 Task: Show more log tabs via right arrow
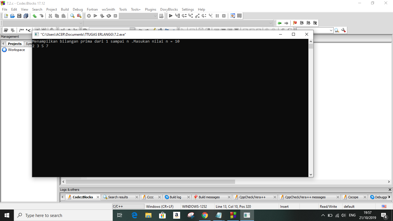pos(389,197)
